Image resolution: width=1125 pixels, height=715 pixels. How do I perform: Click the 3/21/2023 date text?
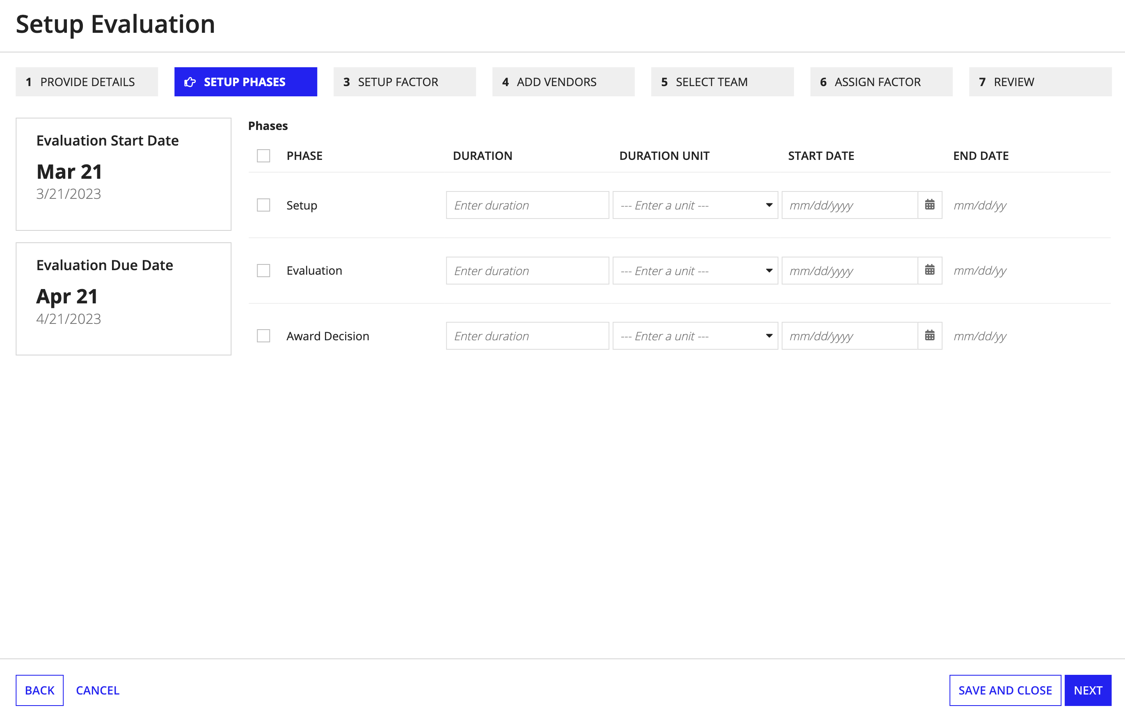coord(69,194)
